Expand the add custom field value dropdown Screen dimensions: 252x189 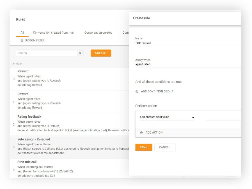tap(193, 118)
